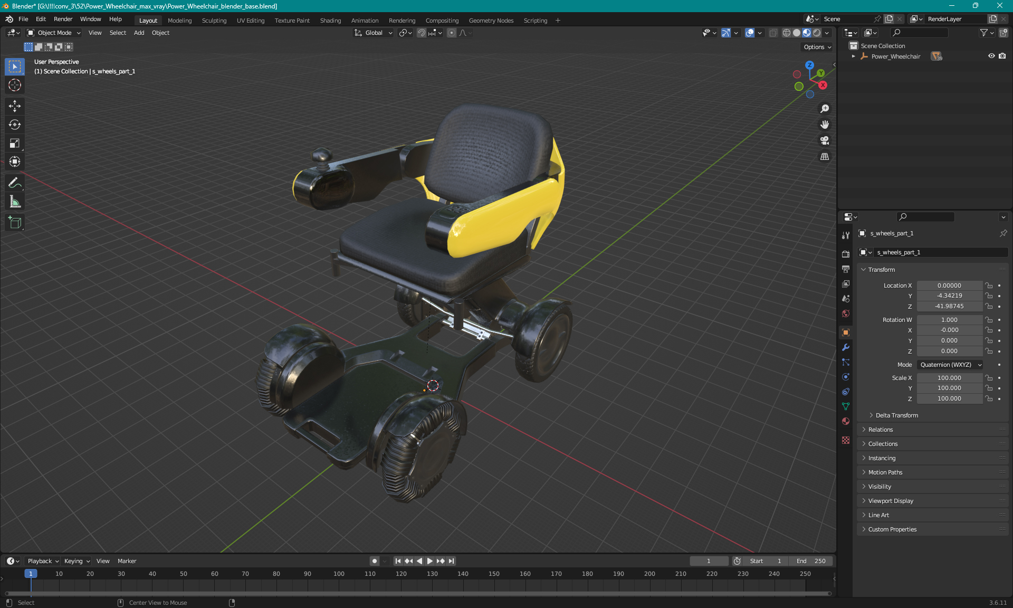Click the Location Z value field

pos(949,306)
